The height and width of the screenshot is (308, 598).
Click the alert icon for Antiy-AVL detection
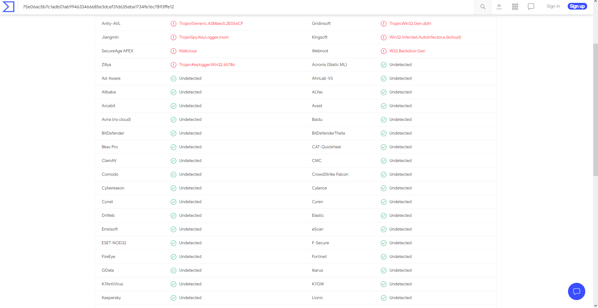click(173, 24)
